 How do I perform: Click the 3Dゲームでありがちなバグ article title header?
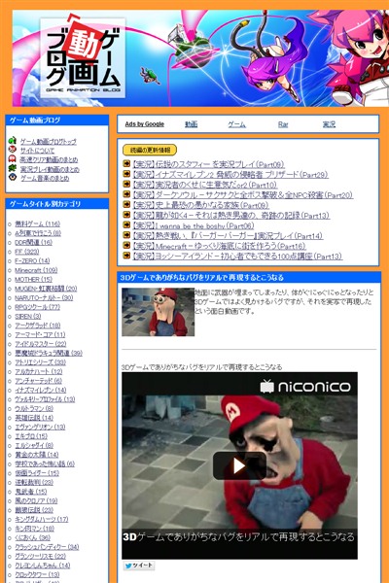[x=201, y=277]
